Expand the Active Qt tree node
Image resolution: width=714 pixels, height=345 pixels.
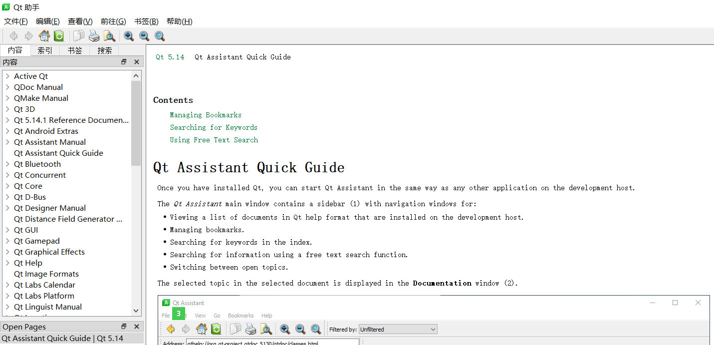click(x=7, y=76)
